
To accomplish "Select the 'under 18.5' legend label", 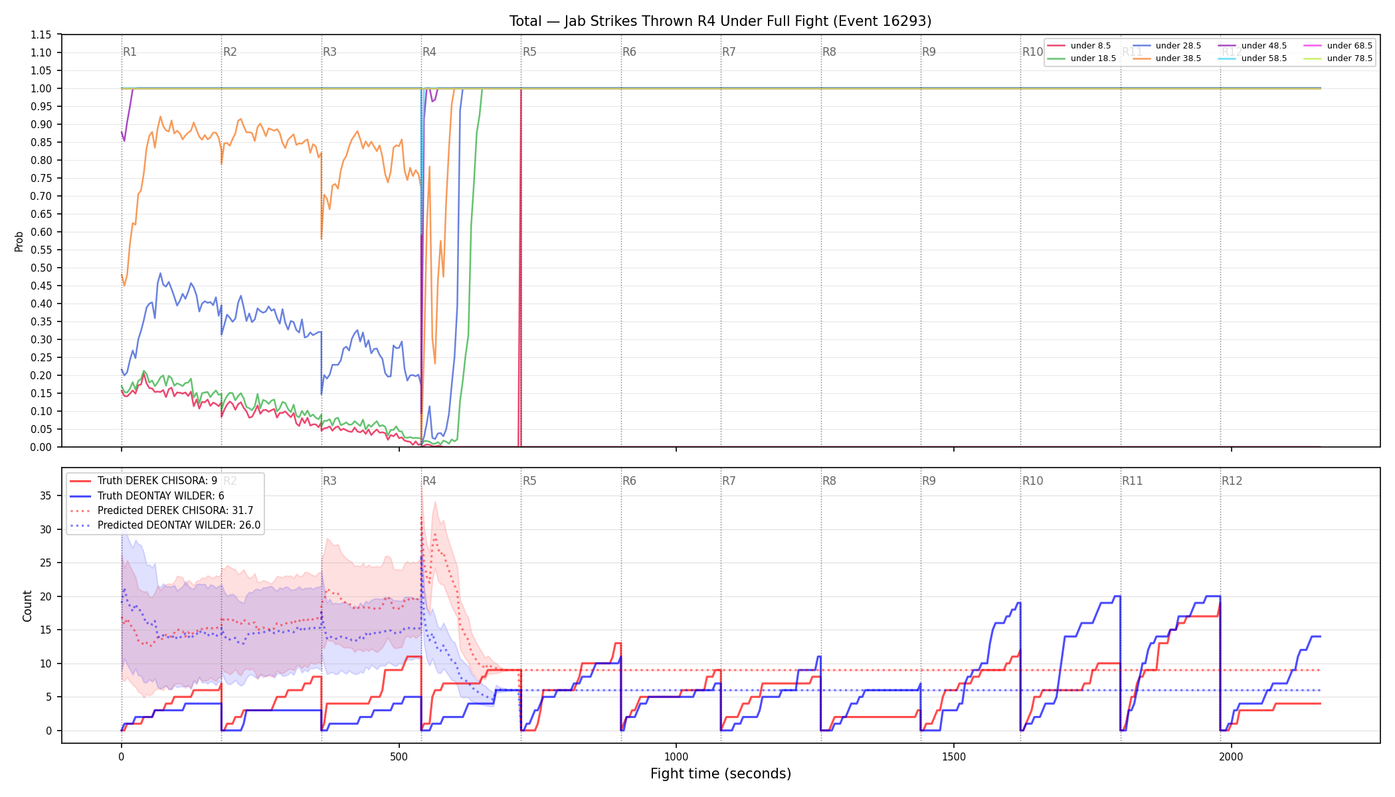I will point(1093,58).
